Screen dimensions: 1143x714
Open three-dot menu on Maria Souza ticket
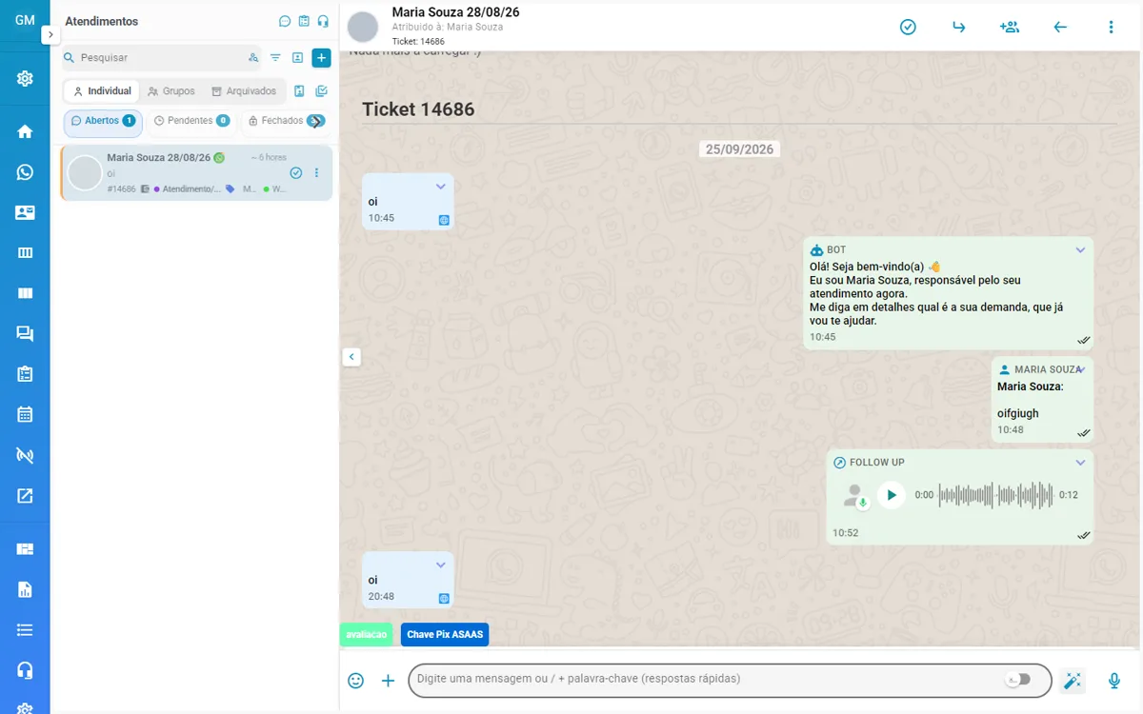point(317,173)
